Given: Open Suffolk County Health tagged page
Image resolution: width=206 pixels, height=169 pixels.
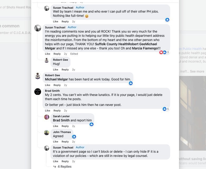Looking at the screenshot, I should point(111,44).
